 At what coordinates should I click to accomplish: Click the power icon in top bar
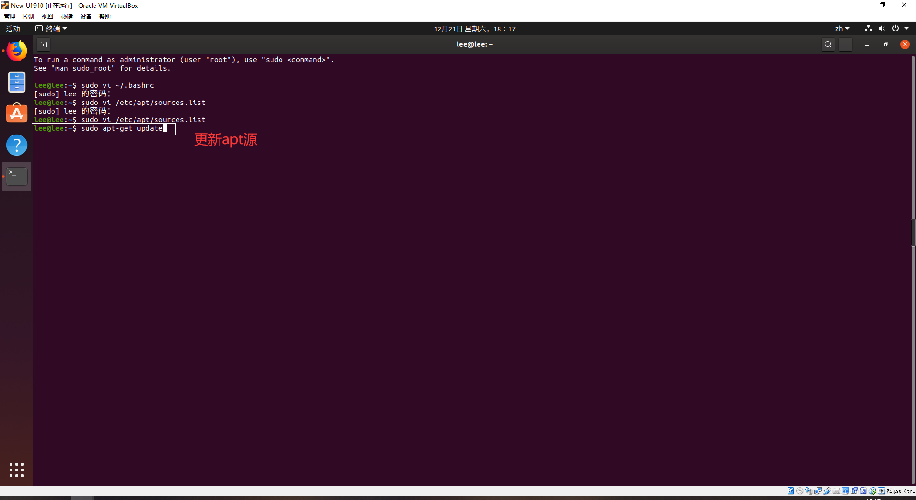click(895, 29)
